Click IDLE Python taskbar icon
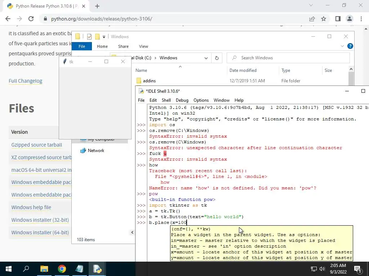The height and width of the screenshot is (276, 369). pyautogui.click(x=97, y=269)
